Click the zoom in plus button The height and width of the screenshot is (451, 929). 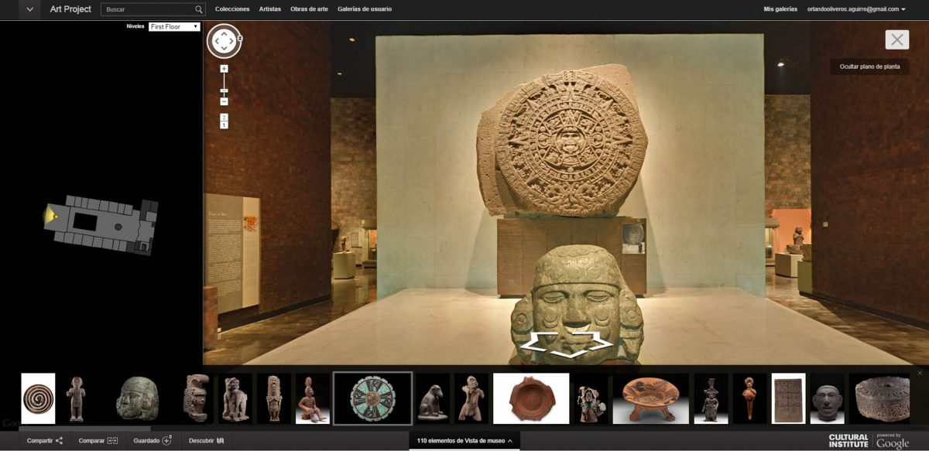pos(224,69)
